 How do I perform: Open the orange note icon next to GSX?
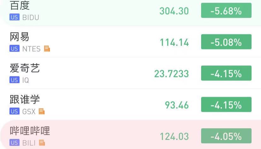42,111
